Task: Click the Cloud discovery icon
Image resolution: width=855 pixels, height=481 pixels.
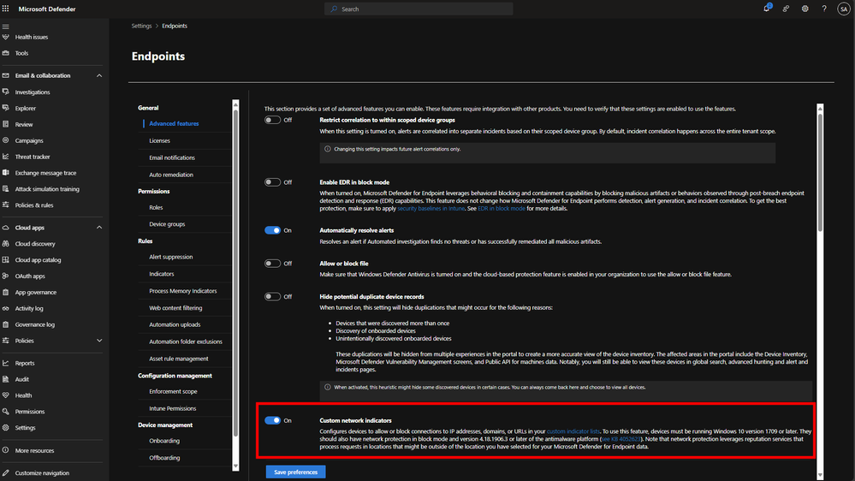Action: [5, 244]
